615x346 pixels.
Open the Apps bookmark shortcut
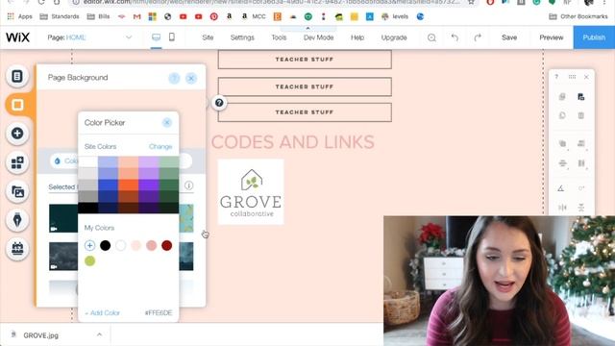pos(19,16)
